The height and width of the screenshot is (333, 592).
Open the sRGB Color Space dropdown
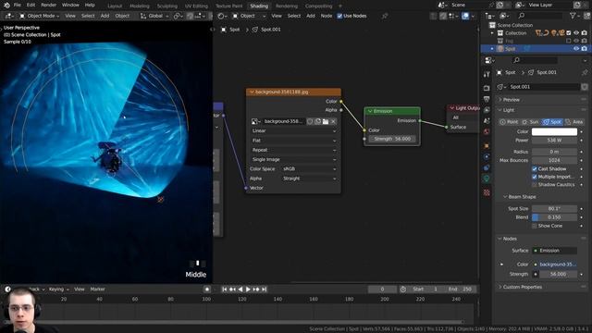pos(309,168)
